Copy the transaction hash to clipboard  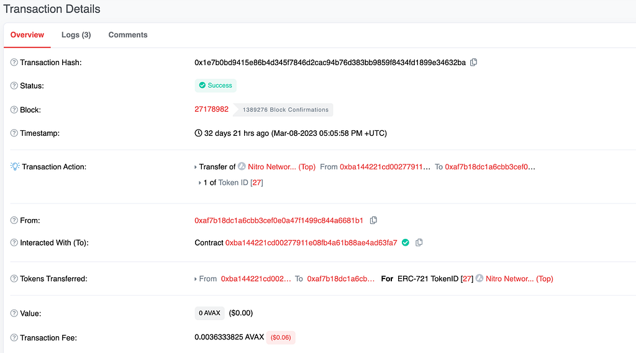(473, 63)
